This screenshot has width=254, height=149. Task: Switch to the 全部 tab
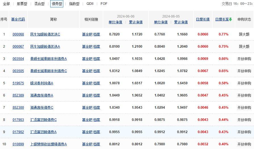[x=7, y=4]
